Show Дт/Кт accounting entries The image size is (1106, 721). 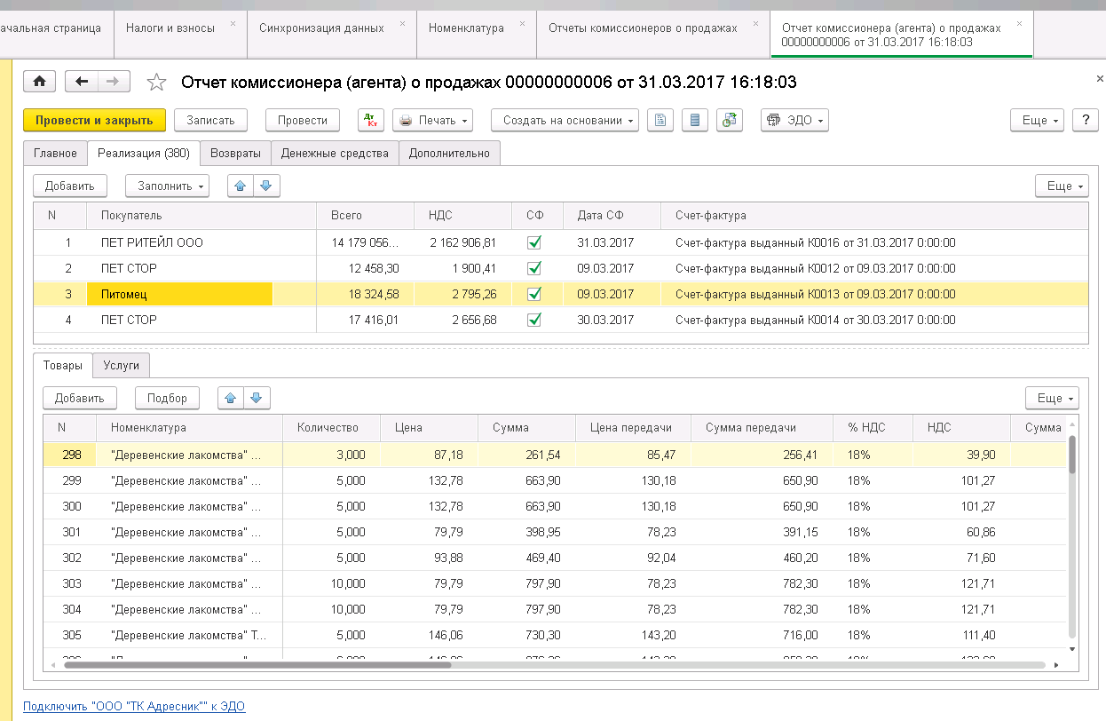(x=371, y=121)
